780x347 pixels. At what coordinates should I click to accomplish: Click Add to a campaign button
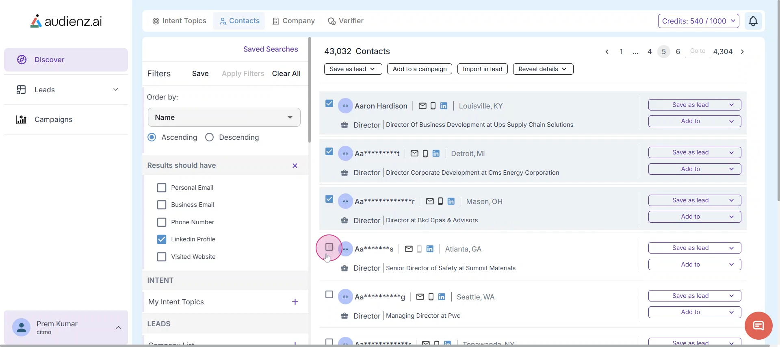point(420,69)
